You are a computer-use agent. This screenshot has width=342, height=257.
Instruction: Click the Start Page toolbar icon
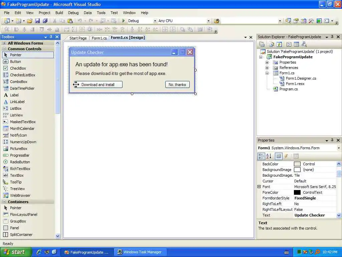pos(319,21)
